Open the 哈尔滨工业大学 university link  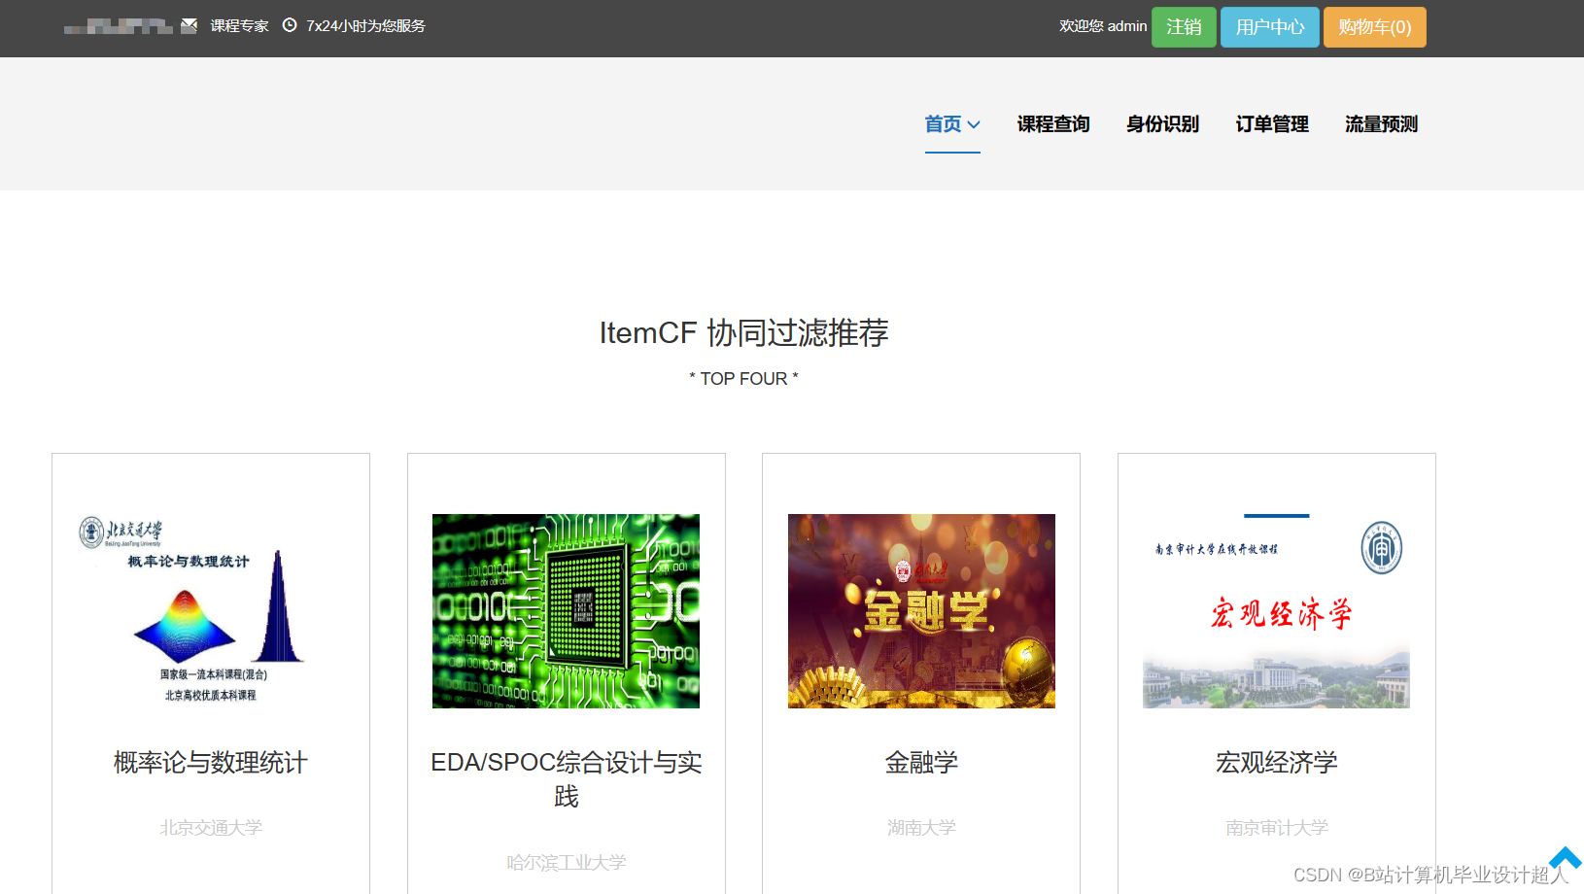pos(566,862)
